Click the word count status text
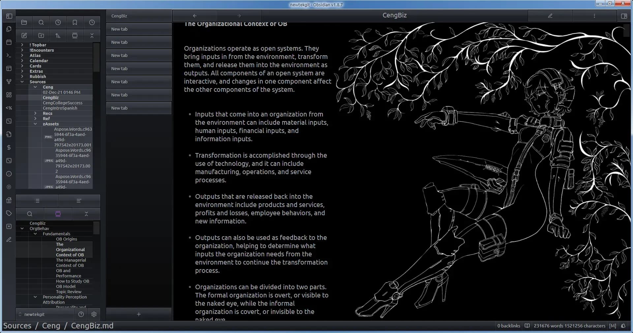The width and height of the screenshot is (633, 333). (569, 326)
